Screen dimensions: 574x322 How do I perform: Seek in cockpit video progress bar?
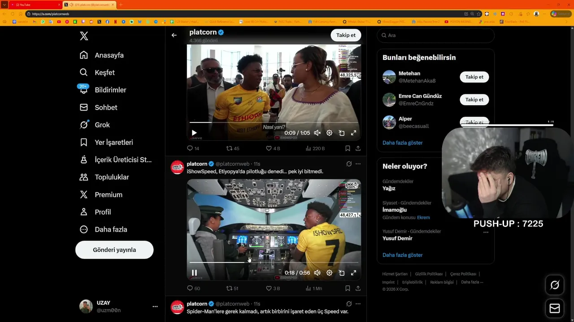(274, 263)
